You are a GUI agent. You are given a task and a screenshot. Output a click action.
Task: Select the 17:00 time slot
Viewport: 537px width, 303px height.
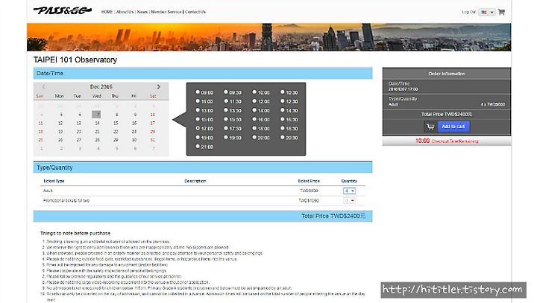point(198,128)
